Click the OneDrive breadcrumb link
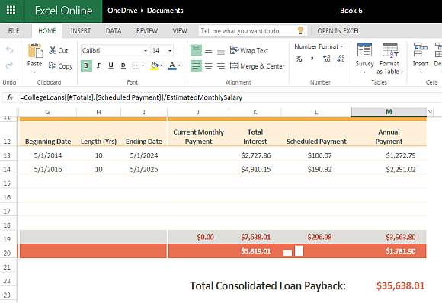The image size is (442, 303). (123, 11)
